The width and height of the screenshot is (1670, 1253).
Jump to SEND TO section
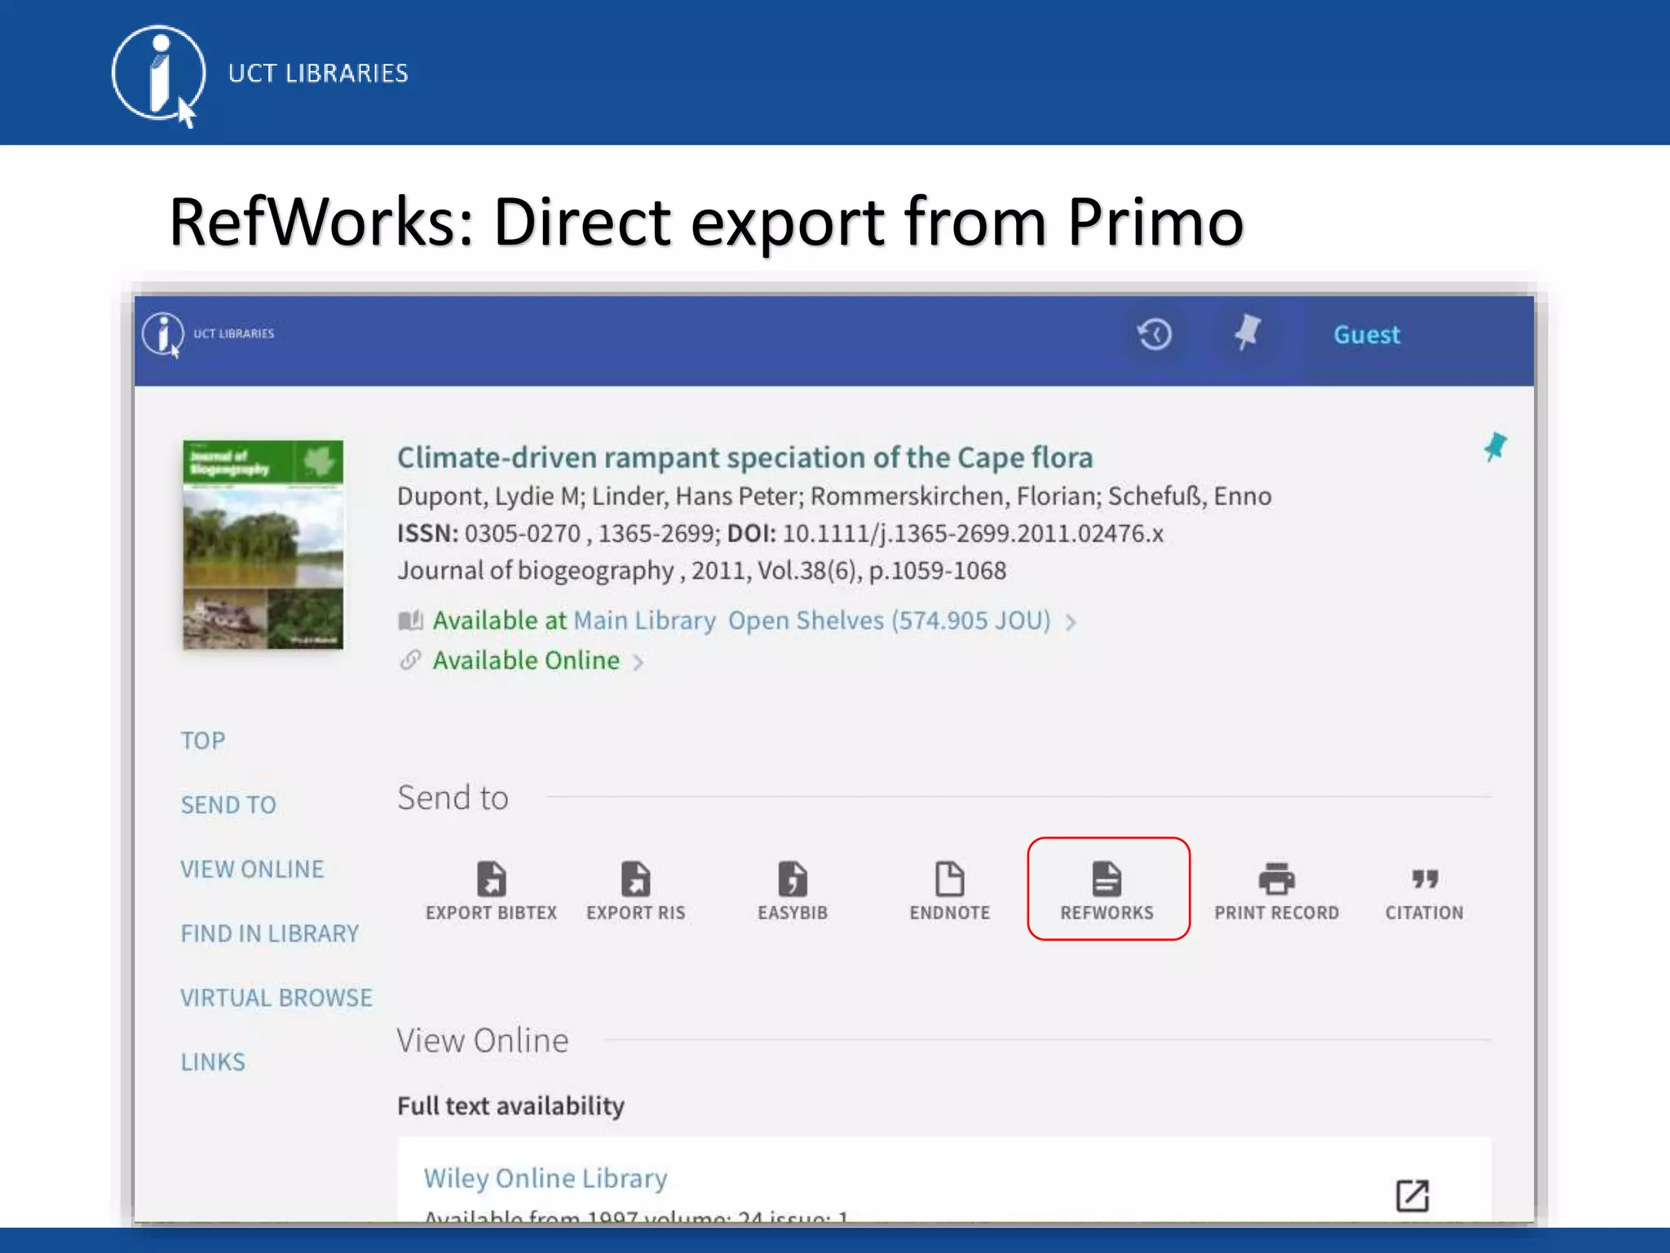[x=228, y=805]
